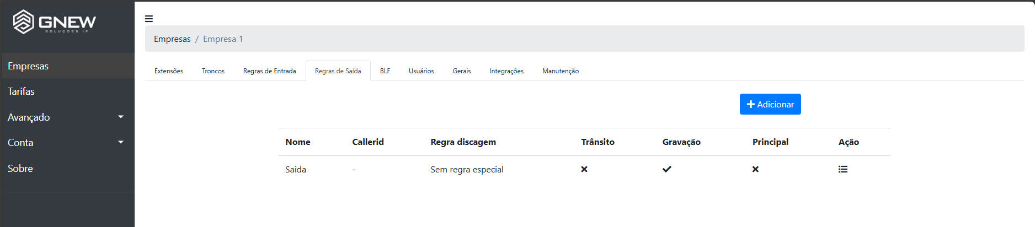Toggle the hamburger sidebar menu icon

149,19
